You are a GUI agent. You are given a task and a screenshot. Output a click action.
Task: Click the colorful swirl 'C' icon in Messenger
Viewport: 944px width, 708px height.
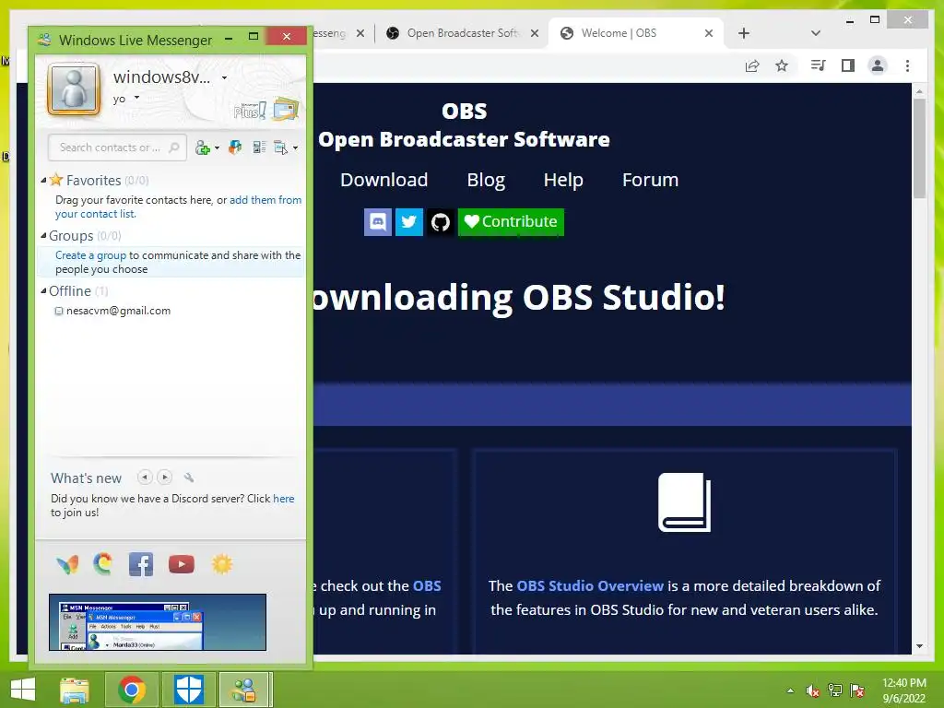pos(103,563)
